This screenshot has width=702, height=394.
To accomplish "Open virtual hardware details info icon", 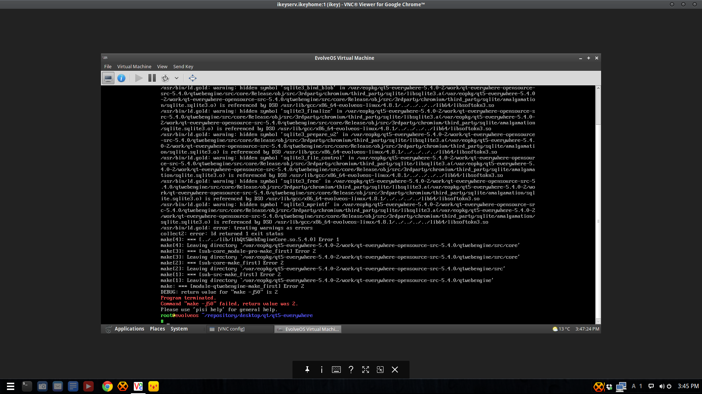I will tap(121, 78).
